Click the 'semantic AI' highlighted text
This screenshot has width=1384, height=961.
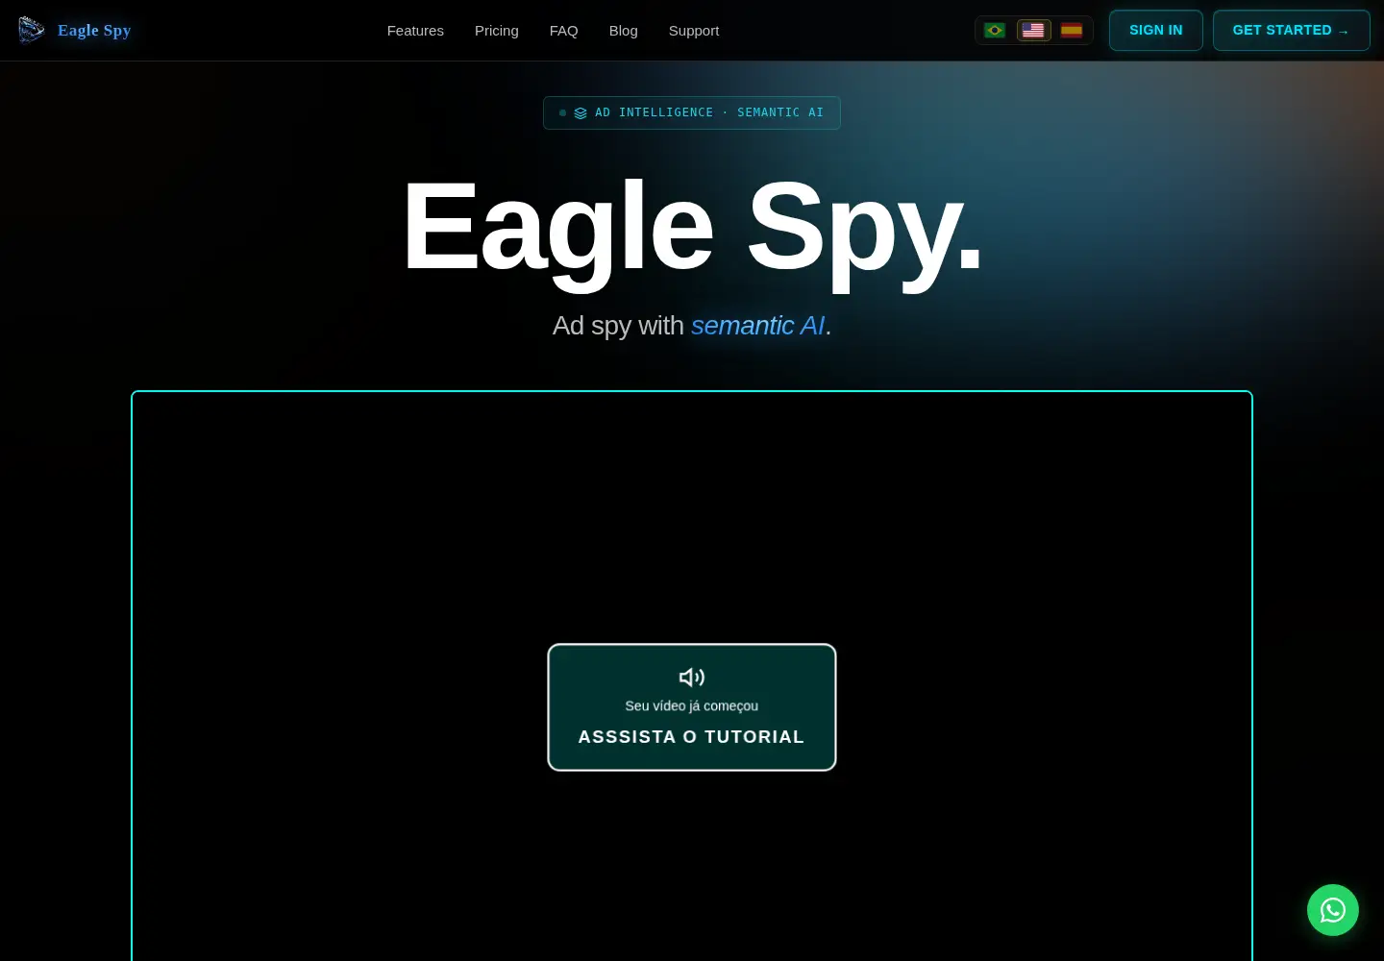coord(758,326)
